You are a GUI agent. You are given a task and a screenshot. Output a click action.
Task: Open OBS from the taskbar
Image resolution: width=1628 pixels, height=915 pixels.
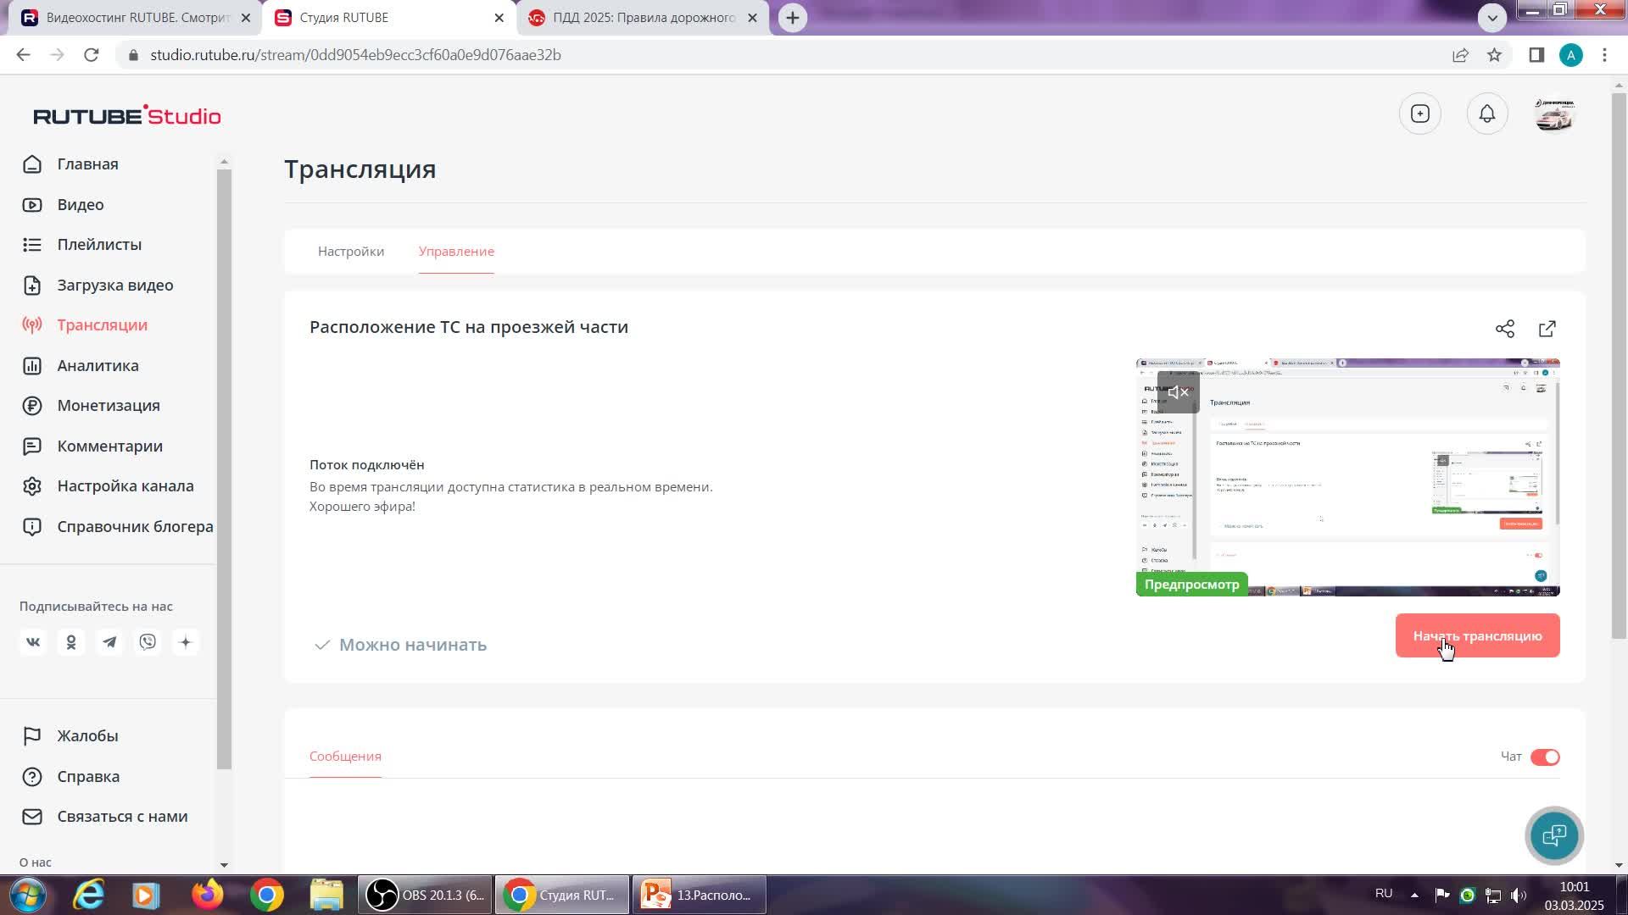425,895
